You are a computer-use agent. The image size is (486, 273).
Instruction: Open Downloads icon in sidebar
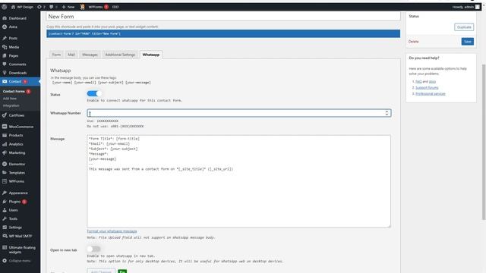coord(5,73)
